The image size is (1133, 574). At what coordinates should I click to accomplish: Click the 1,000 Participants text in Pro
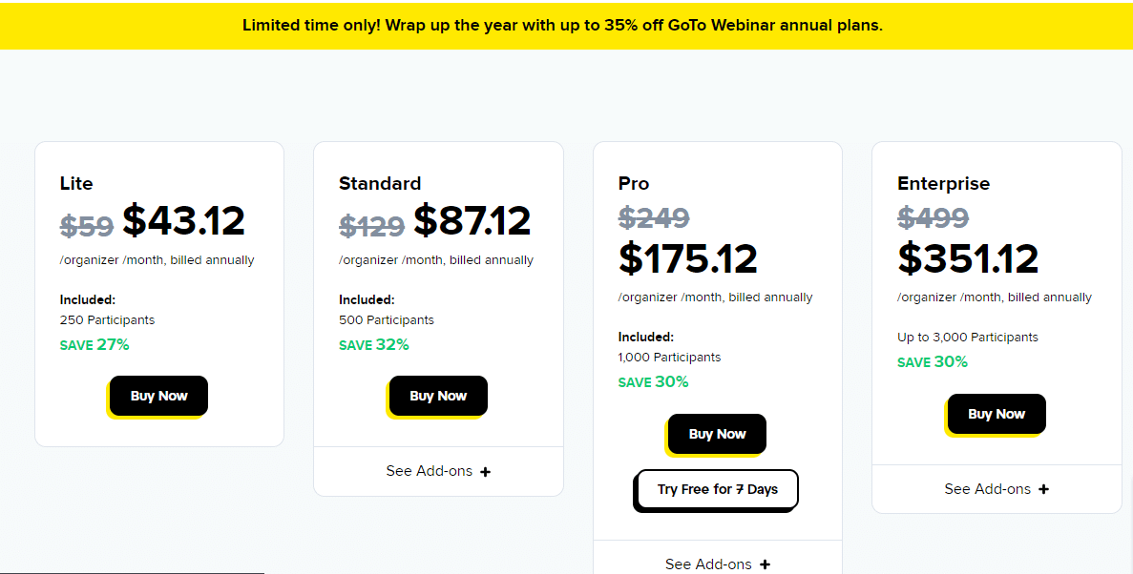669,358
